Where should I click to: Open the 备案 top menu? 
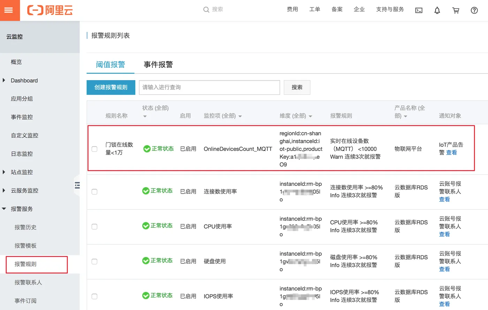[337, 9]
